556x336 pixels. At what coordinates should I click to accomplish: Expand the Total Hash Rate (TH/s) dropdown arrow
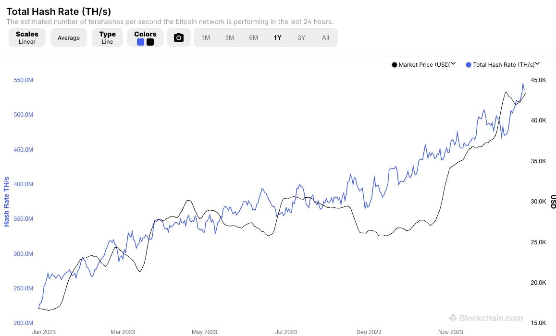[x=537, y=64]
